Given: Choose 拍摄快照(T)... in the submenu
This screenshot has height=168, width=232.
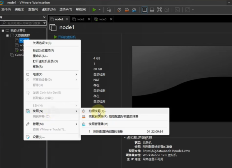Looking at the screenshot, I should (125, 111).
